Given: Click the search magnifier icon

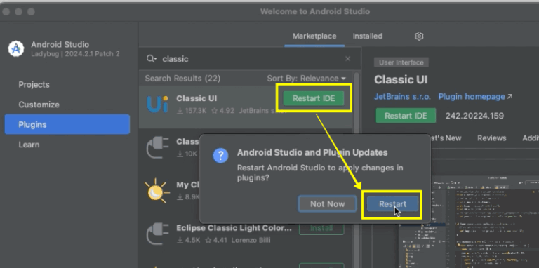Looking at the screenshot, I should [151, 59].
